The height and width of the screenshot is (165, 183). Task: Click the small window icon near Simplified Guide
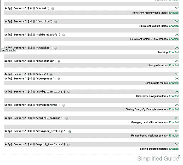click(x=180, y=156)
